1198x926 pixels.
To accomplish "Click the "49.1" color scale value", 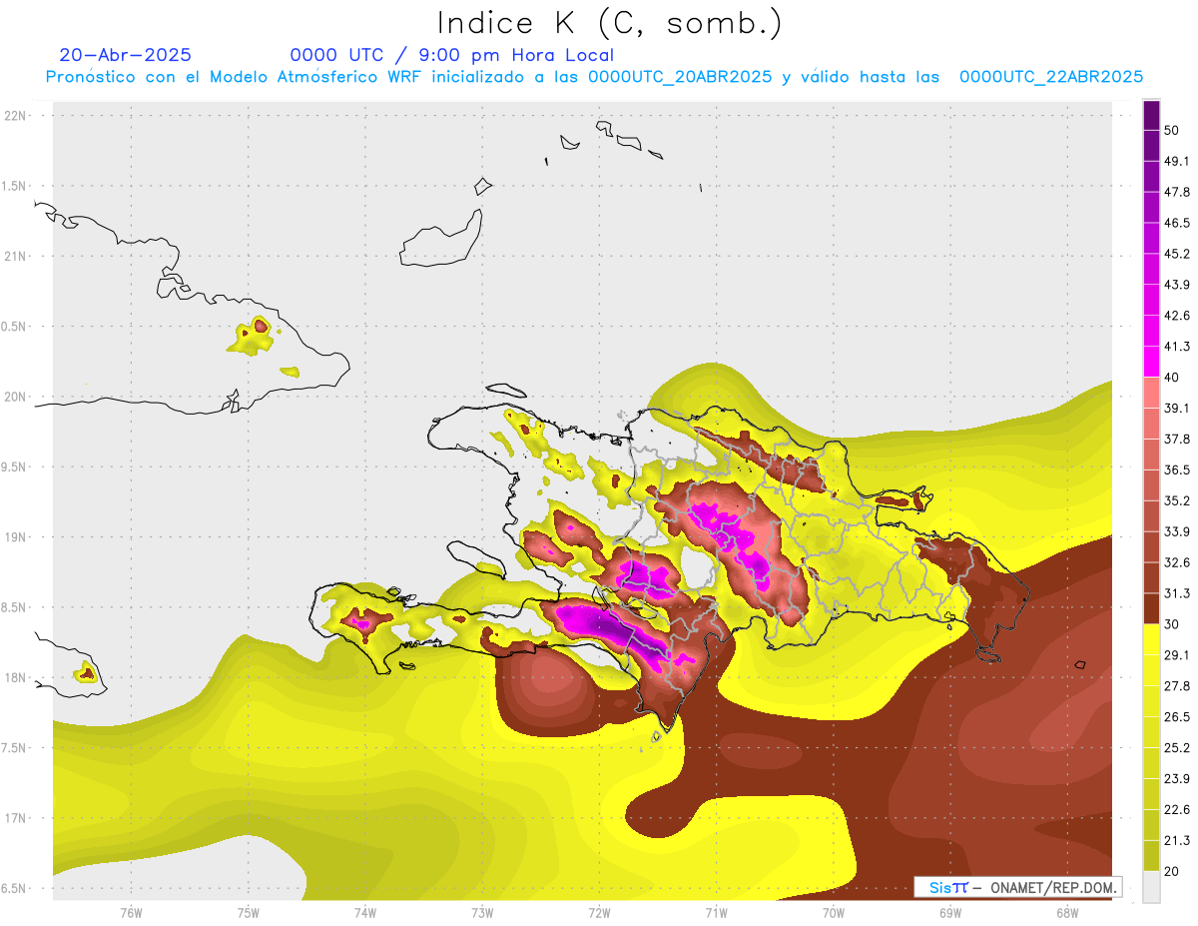I will 1177,161.
